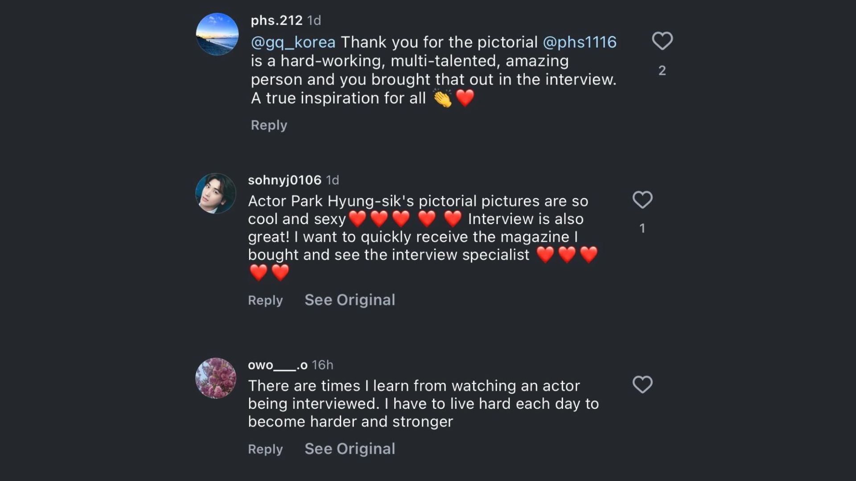Viewport: 856px width, 481px height.
Task: Like the phs.212 comment
Action: (x=662, y=41)
